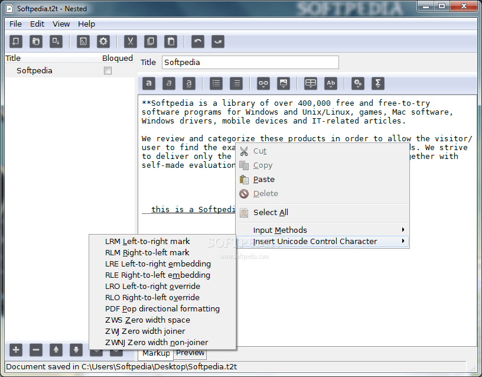Image resolution: width=482 pixels, height=377 pixels.
Task: Select the Softpedia node in tree
Action: [34, 71]
